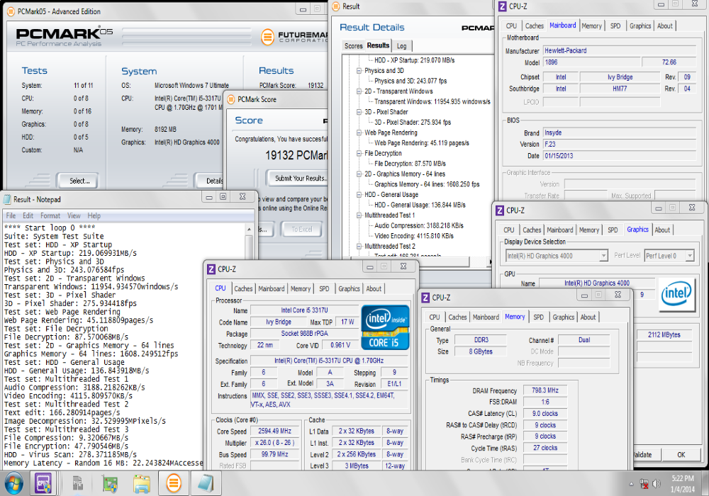Collapse the 3D - Pixel Shader node
Screen dimensions: 709x496
coord(359,112)
